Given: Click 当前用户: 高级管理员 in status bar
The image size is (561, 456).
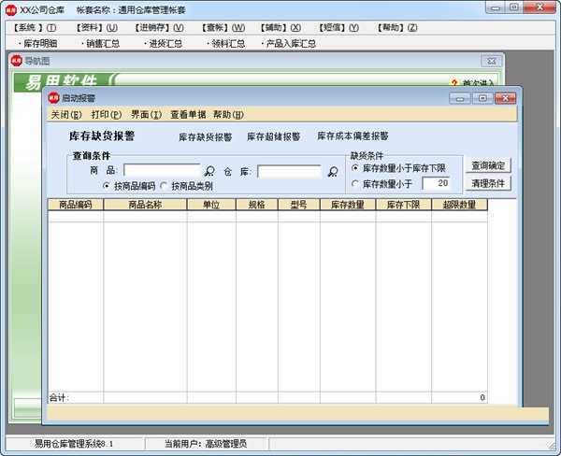Looking at the screenshot, I should tap(206, 444).
